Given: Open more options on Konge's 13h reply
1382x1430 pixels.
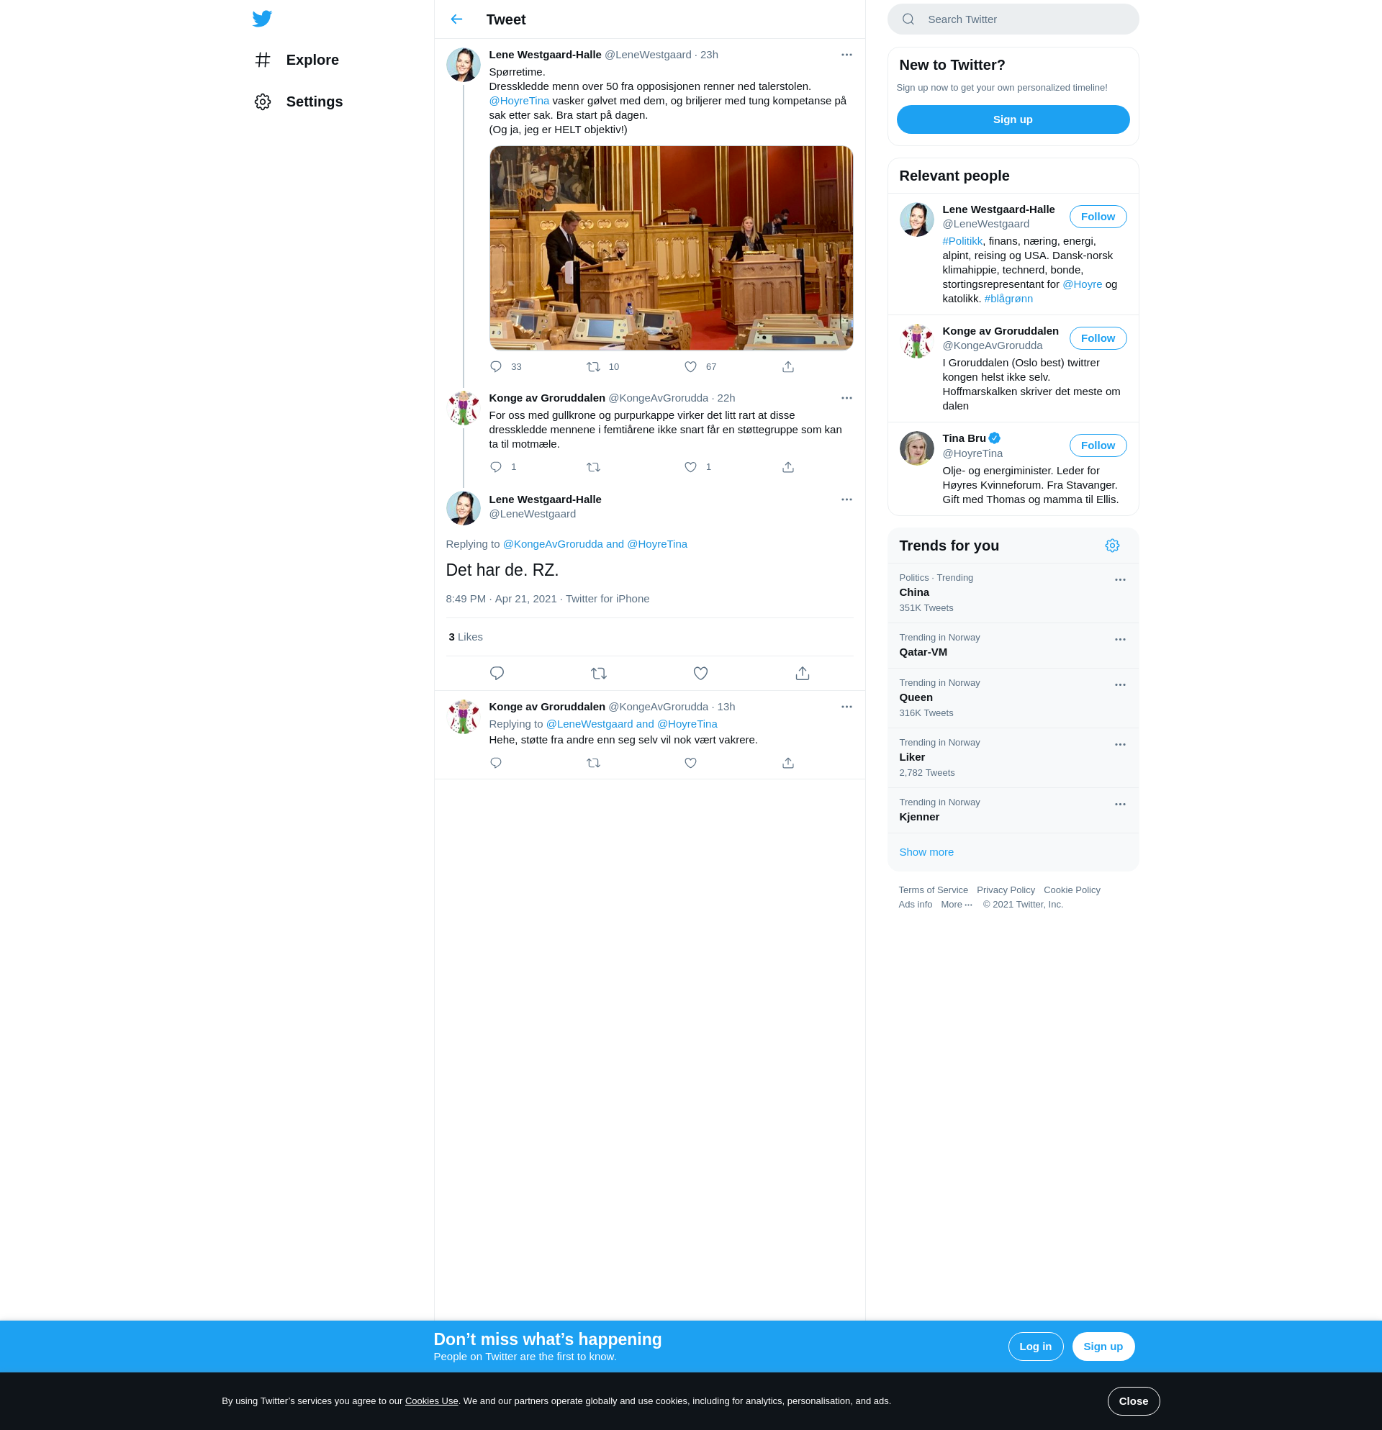Looking at the screenshot, I should (x=846, y=706).
